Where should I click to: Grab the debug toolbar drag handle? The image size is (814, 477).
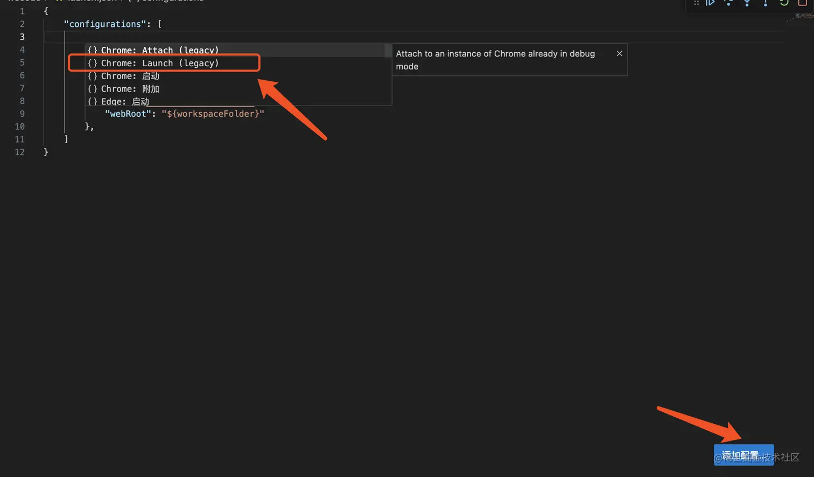(x=696, y=3)
